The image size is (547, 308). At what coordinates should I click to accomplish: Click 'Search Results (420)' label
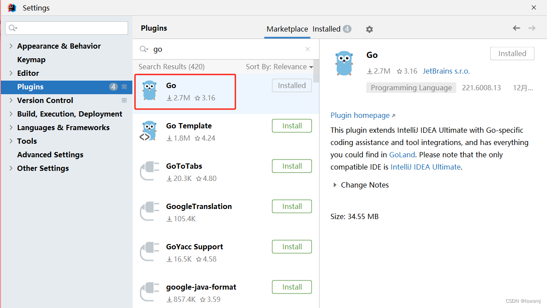coord(171,67)
